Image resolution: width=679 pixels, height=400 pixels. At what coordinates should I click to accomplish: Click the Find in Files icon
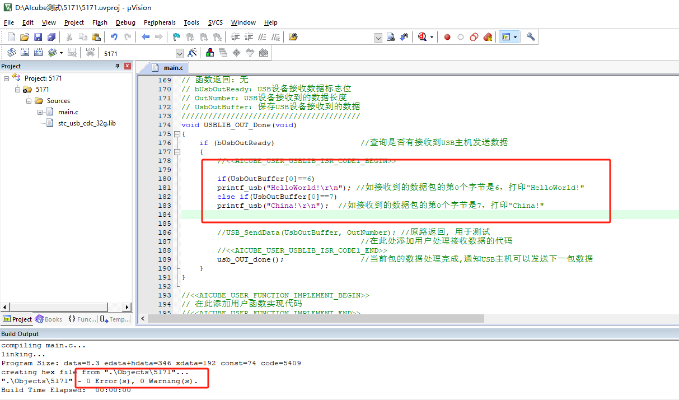point(293,37)
